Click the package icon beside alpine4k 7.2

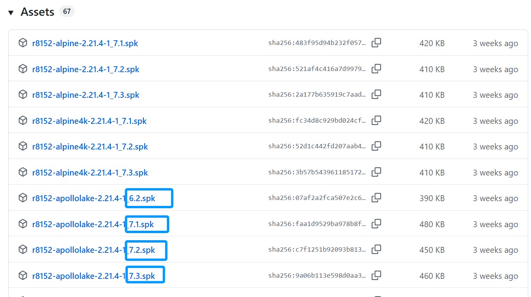(23, 146)
